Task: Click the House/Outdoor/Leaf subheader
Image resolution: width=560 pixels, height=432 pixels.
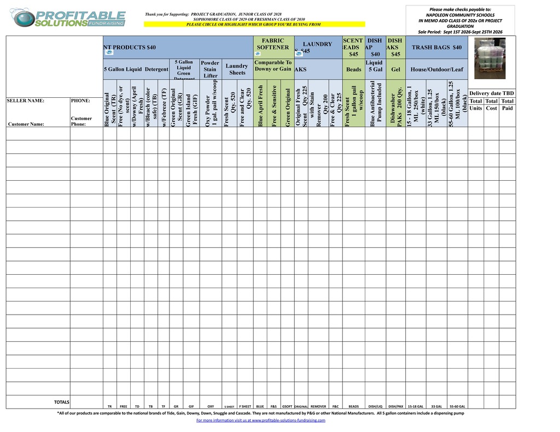Action: point(436,69)
